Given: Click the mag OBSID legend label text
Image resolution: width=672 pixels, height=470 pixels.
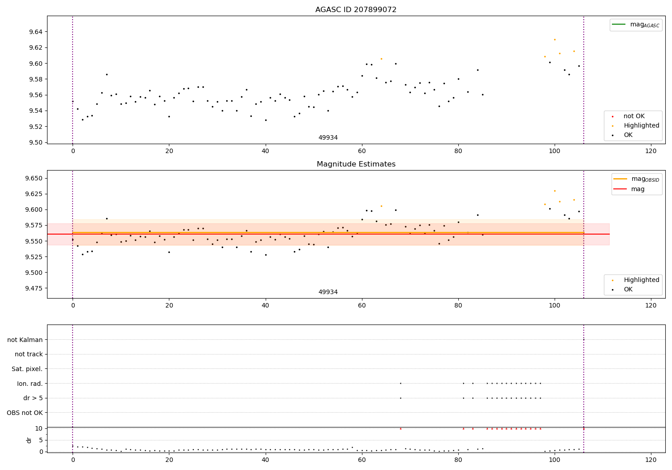Looking at the screenshot, I should point(646,179).
